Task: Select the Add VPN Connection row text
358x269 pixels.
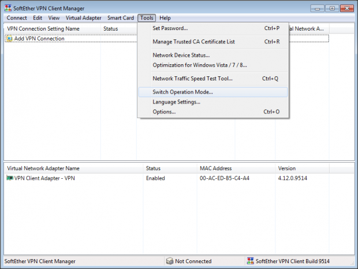Action: coord(39,39)
